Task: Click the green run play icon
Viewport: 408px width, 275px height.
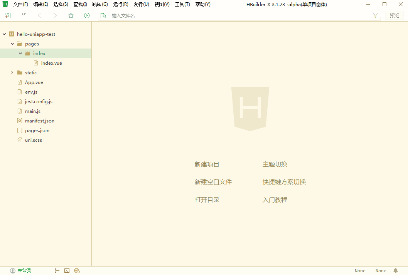Action: 87,15
